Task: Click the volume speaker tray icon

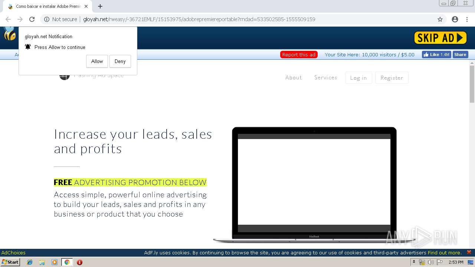Action: (x=431, y=262)
